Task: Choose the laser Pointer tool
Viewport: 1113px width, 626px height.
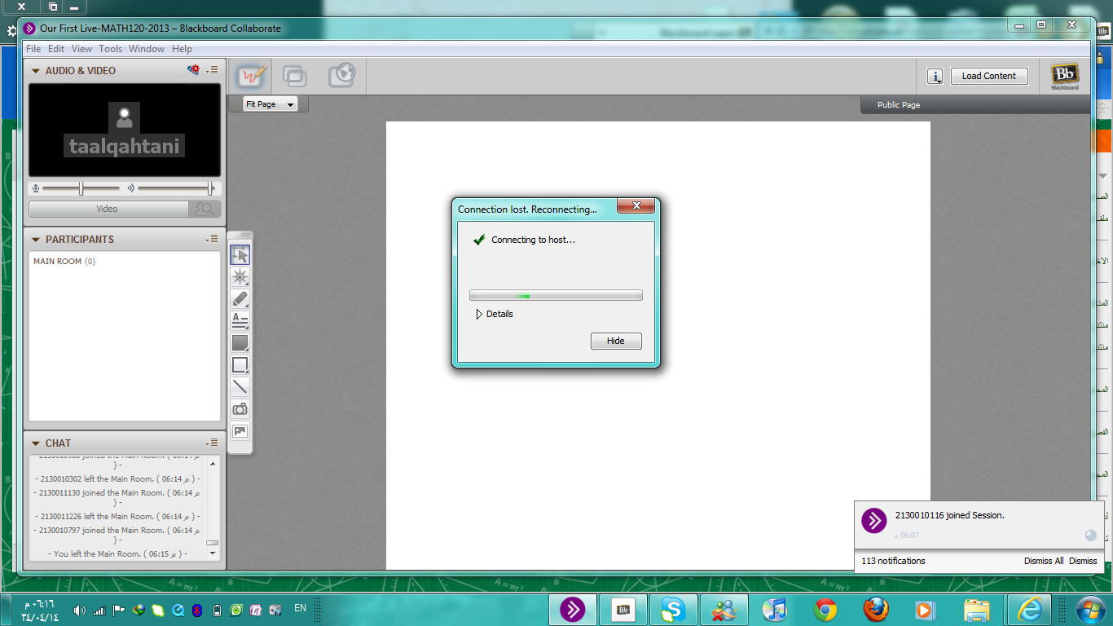Action: pyautogui.click(x=240, y=277)
